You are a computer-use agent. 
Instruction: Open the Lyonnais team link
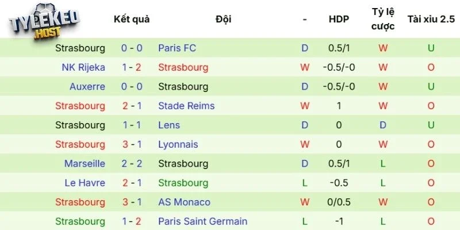coord(178,144)
